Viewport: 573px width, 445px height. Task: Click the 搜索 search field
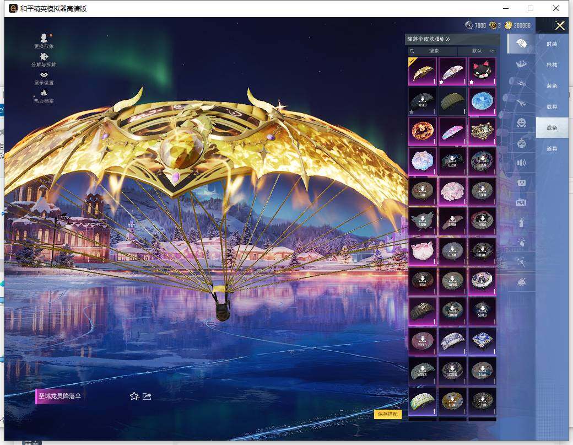(x=432, y=51)
